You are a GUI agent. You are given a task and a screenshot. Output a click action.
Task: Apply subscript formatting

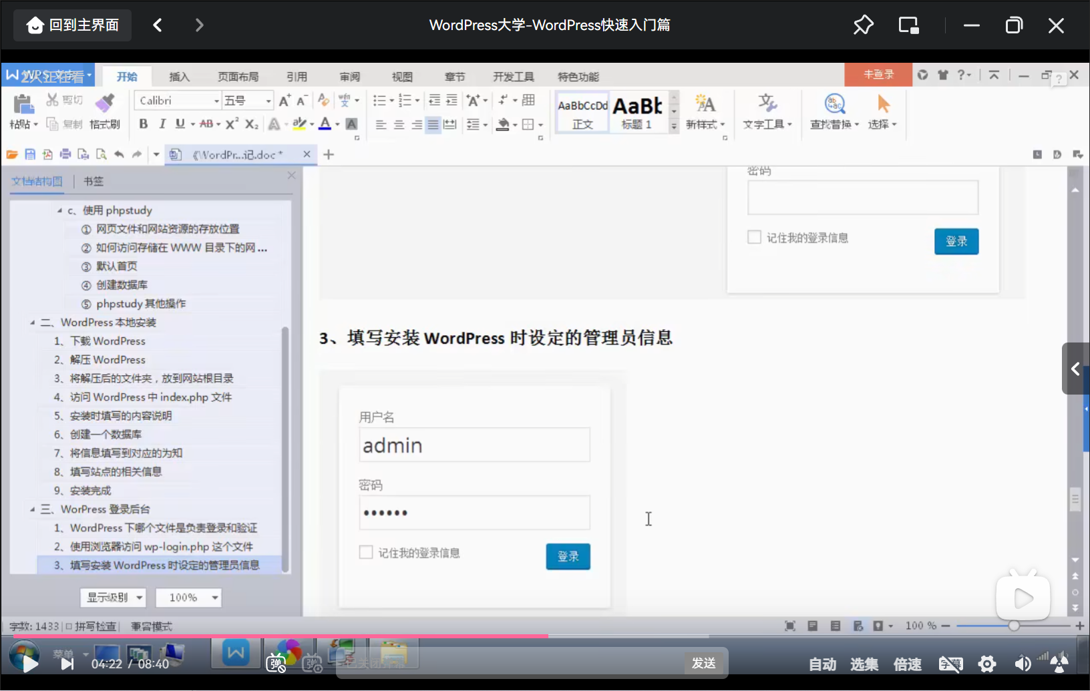pos(251,124)
